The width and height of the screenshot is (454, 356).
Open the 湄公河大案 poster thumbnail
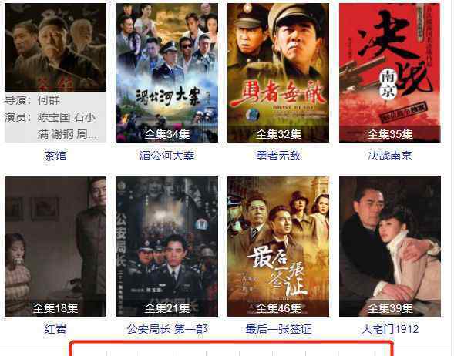click(x=167, y=72)
